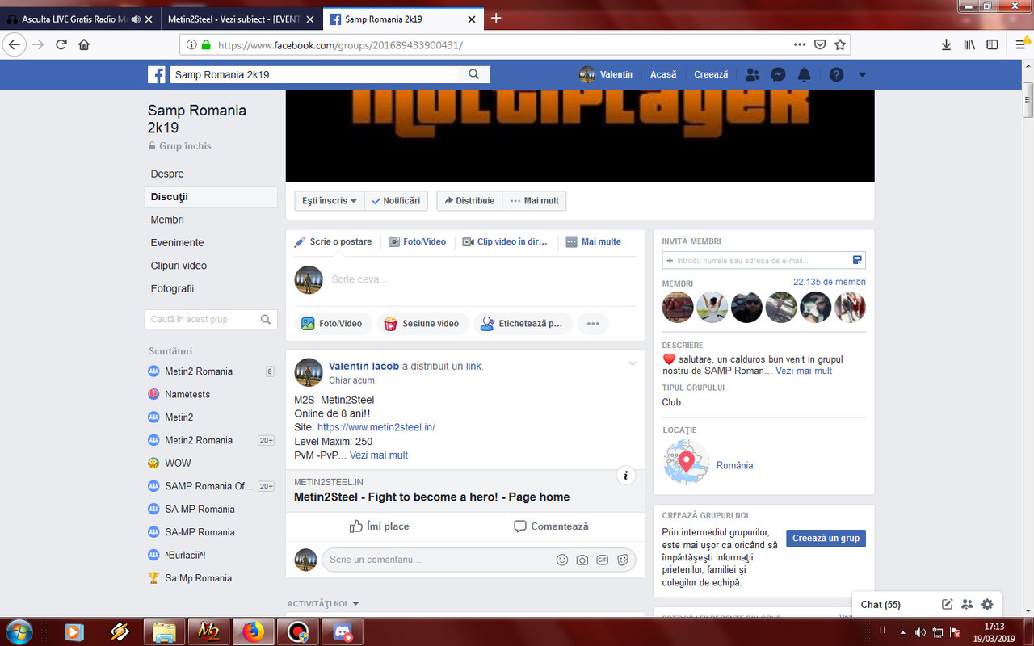Share the group using Distribuie

point(469,200)
